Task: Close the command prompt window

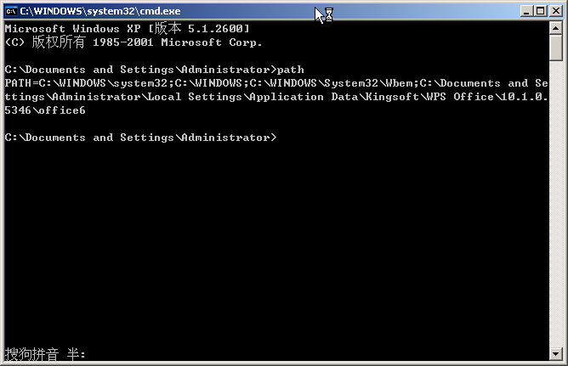Action: [554, 12]
